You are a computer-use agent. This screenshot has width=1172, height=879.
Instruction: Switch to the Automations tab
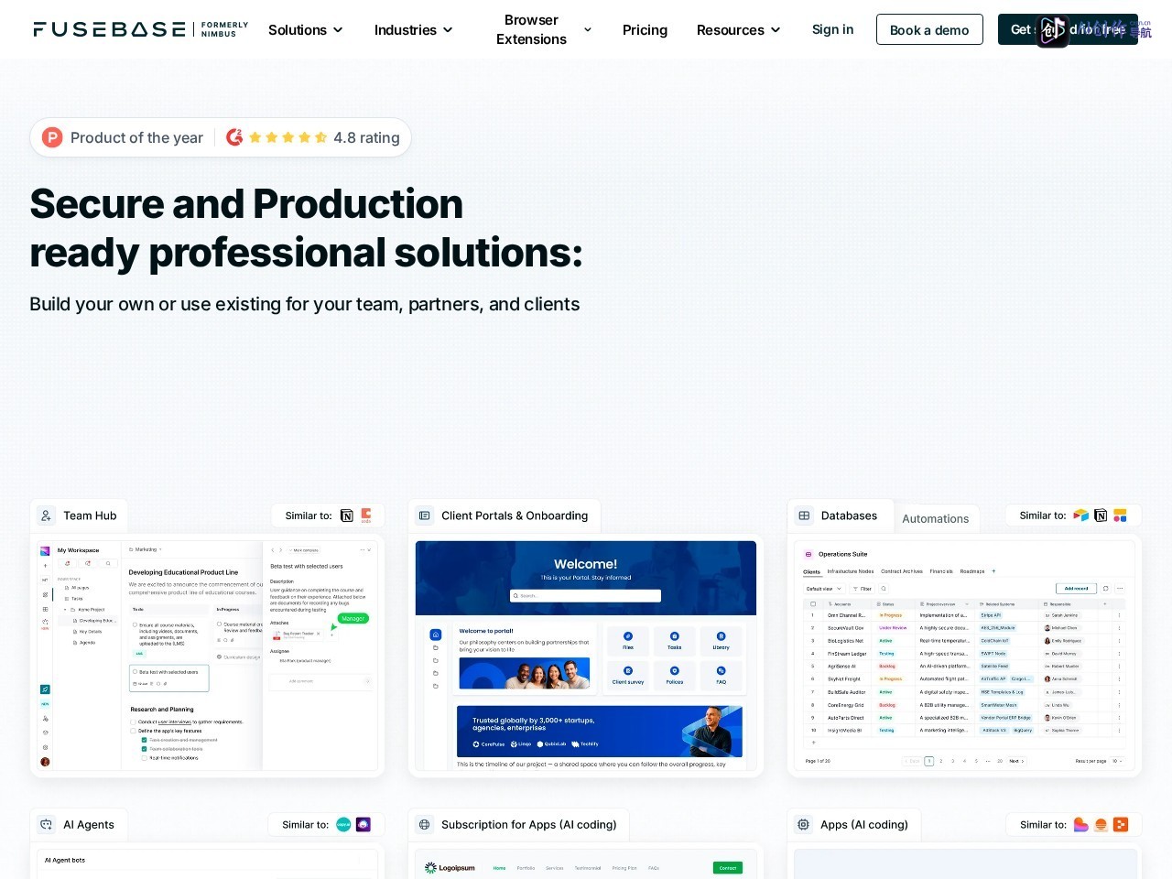coord(935,518)
